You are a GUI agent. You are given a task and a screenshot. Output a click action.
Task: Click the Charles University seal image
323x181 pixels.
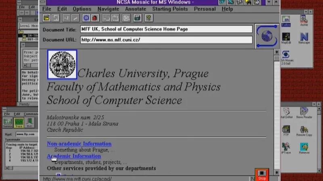[62, 64]
